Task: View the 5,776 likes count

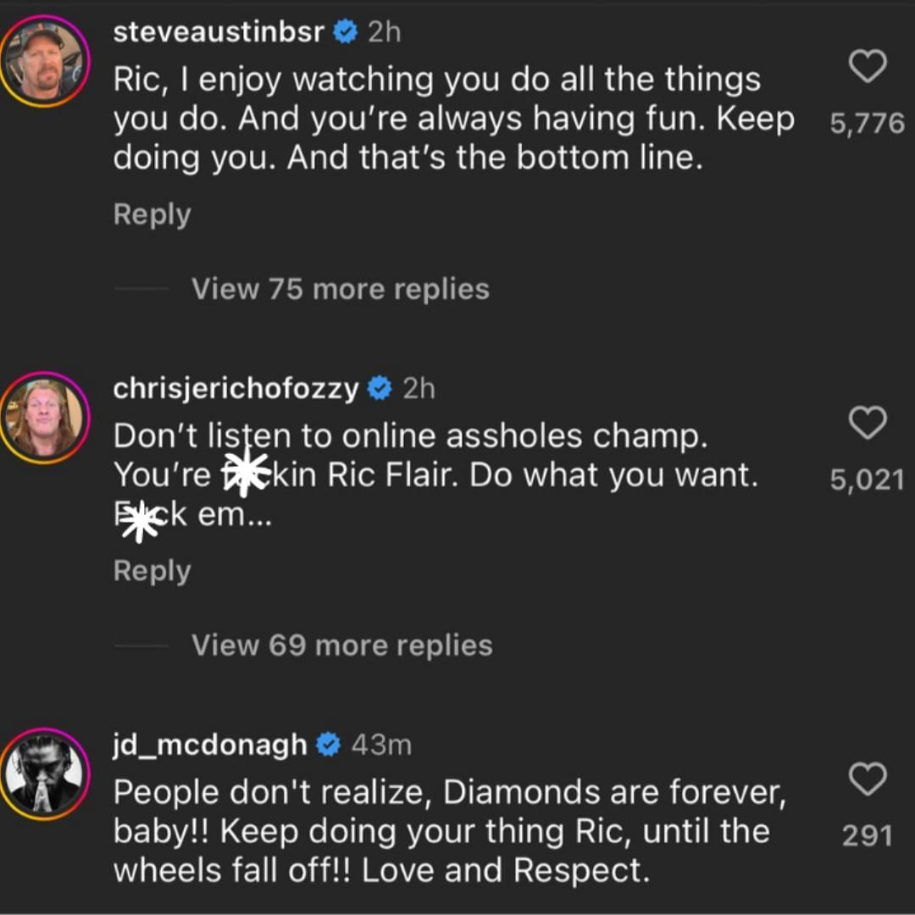Action: (x=867, y=124)
